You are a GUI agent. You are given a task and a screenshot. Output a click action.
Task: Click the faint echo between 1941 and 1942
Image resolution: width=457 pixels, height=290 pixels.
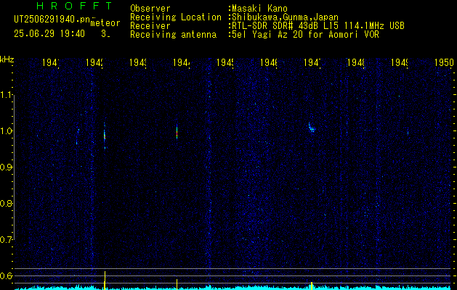coord(78,136)
